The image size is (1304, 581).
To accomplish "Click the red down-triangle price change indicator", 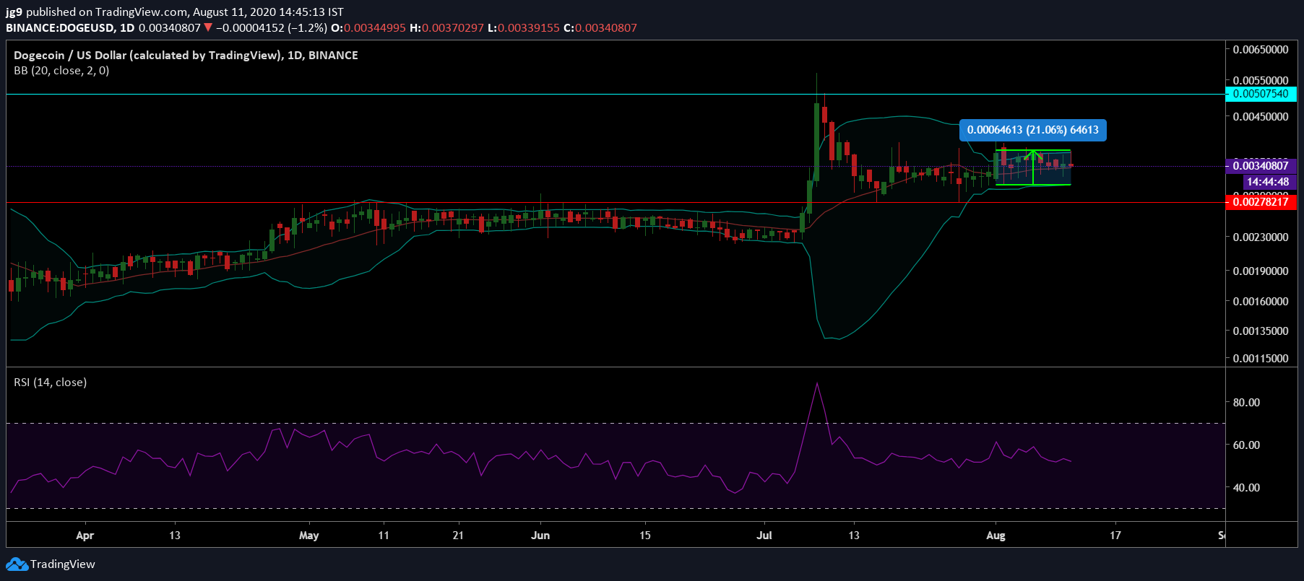I will tap(208, 28).
